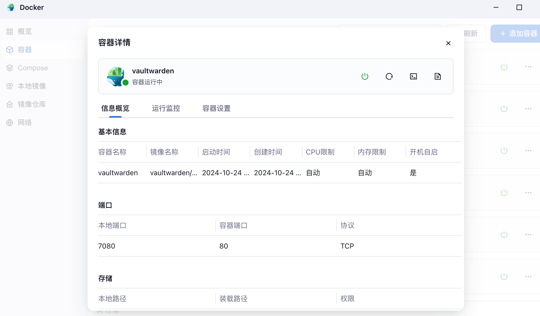Click the CPU限制 column header
Screen dimensions: 540x316
coord(320,152)
